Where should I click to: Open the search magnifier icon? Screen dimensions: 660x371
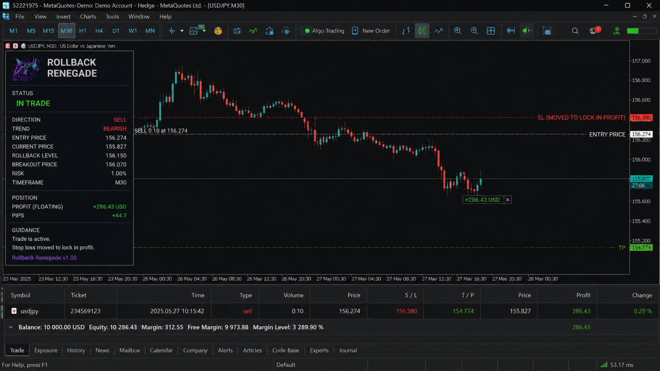pyautogui.click(x=575, y=31)
